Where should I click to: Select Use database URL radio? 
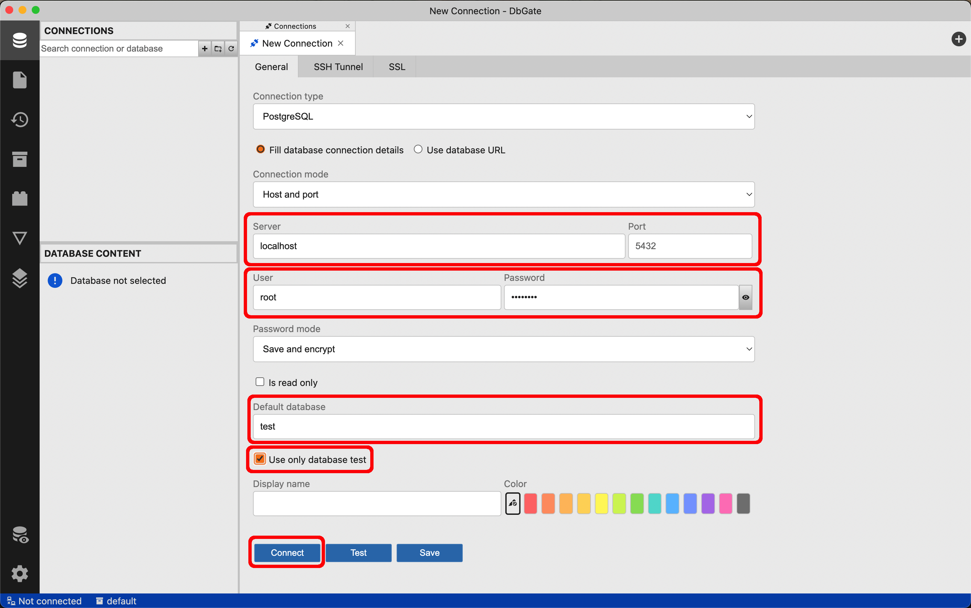point(418,150)
